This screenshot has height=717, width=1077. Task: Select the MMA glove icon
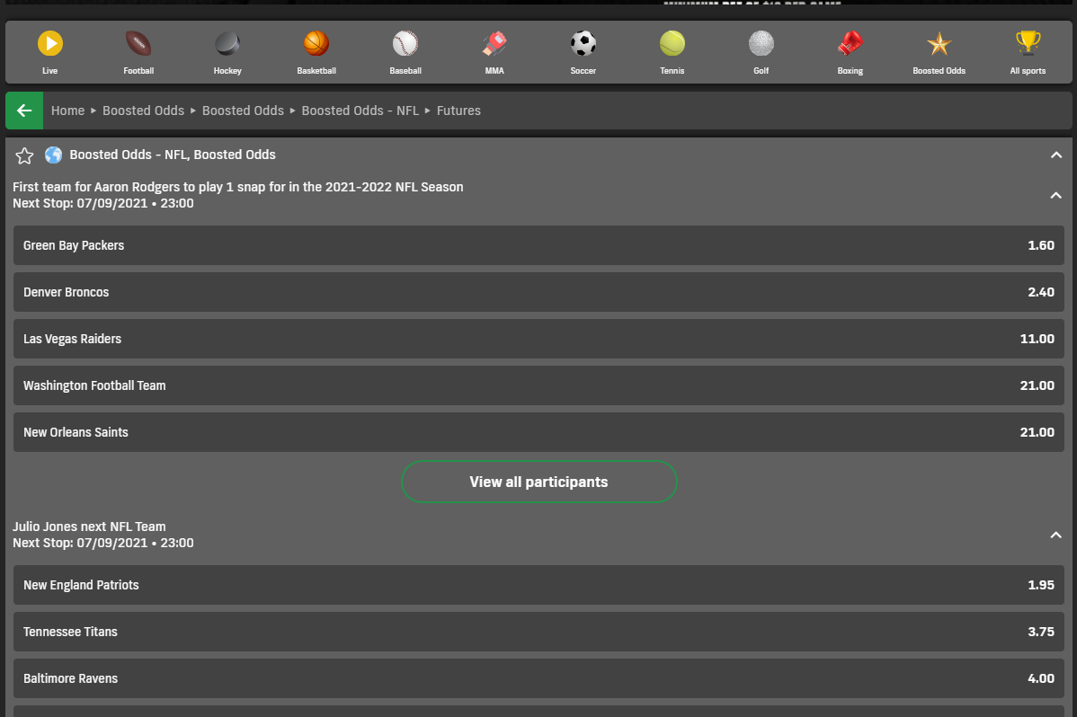tap(494, 44)
